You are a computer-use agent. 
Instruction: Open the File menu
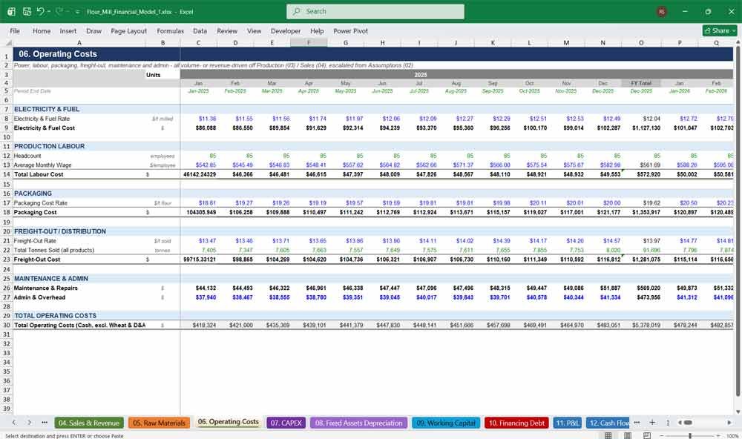click(15, 30)
